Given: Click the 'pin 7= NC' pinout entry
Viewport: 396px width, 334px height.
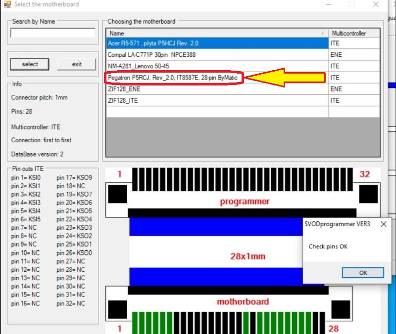Looking at the screenshot, I should (x=24, y=228).
